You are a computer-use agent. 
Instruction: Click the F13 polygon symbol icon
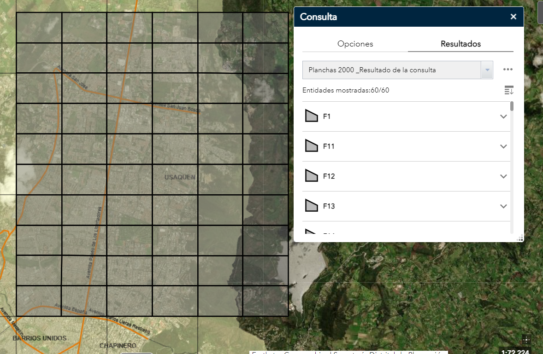point(312,206)
